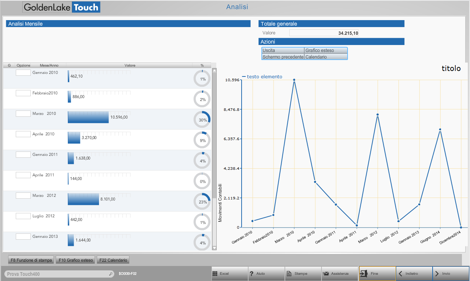Click the 1.638,00 value for Gennaio 2011

click(x=83, y=158)
